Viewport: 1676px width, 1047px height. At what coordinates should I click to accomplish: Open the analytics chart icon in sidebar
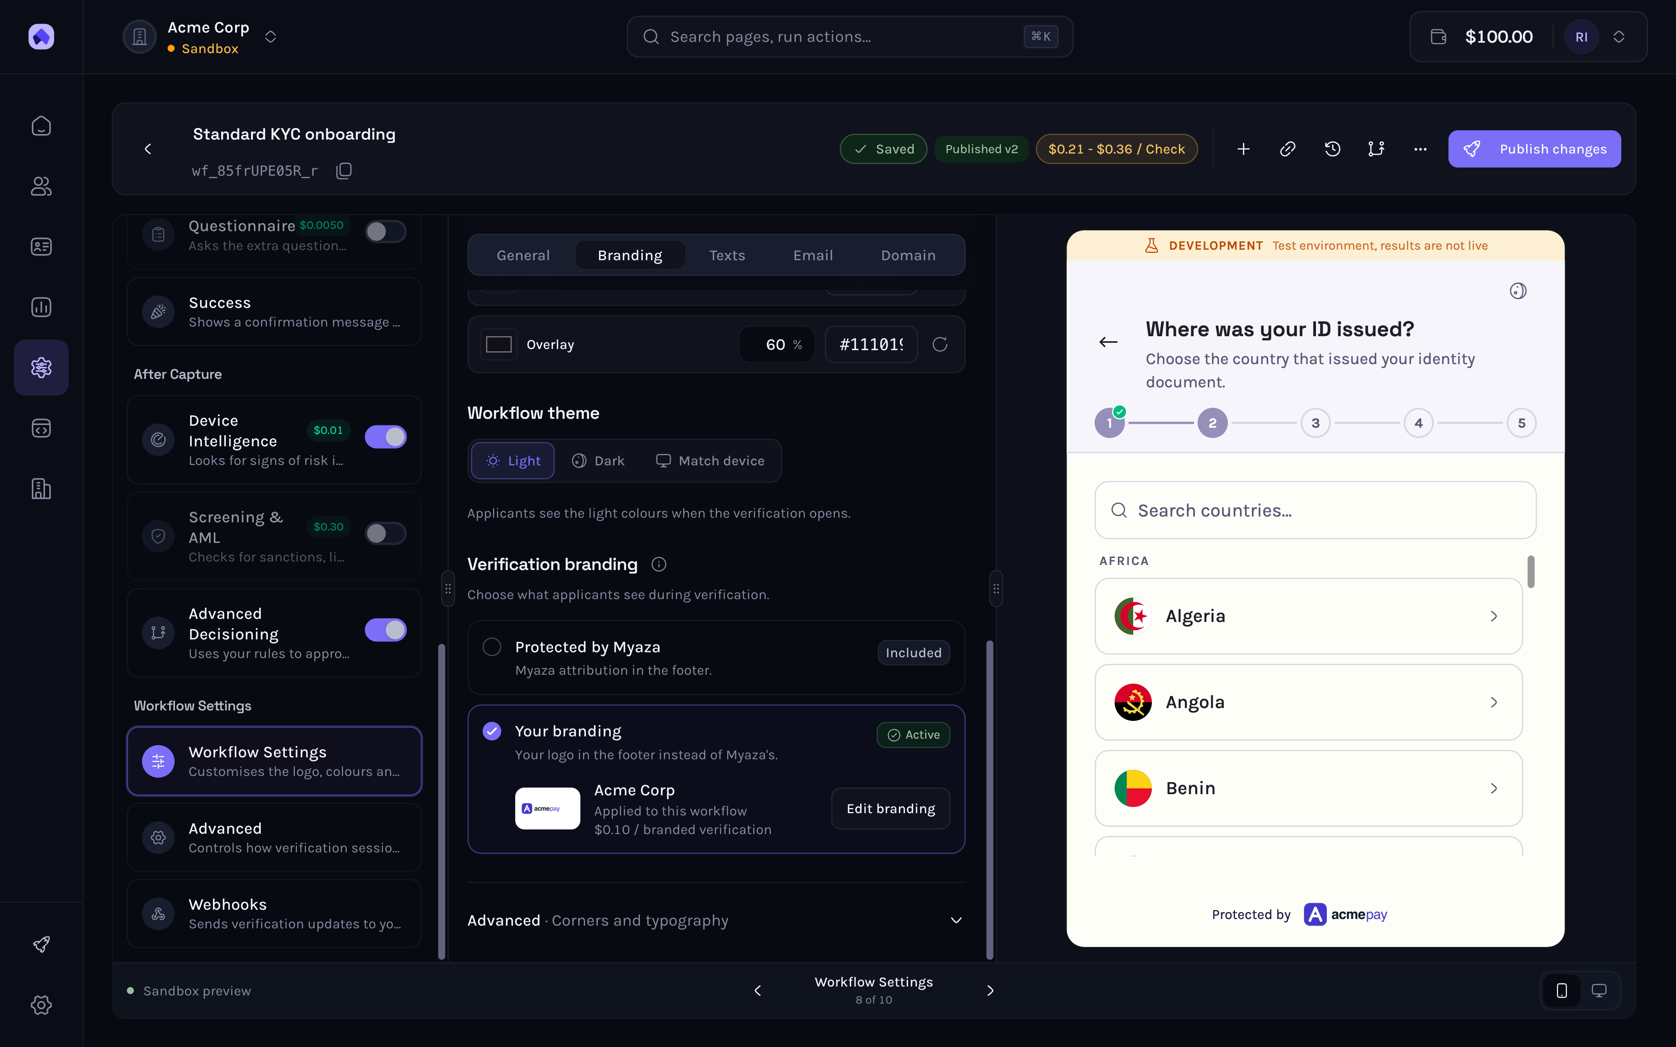click(42, 307)
